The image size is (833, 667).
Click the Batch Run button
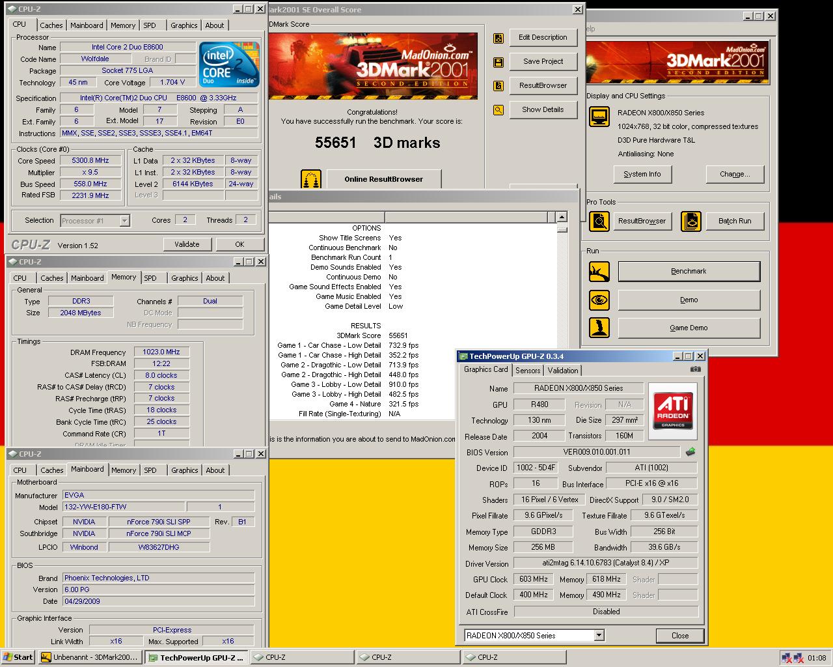point(734,221)
